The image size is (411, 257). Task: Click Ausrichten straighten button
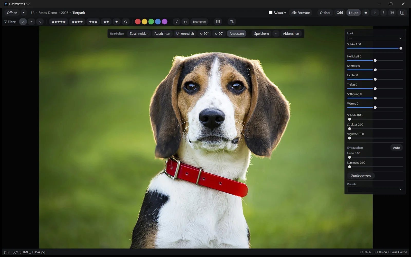point(162,34)
